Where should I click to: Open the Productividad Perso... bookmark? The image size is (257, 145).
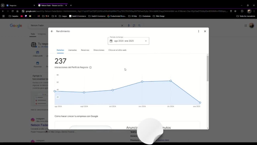116,16
